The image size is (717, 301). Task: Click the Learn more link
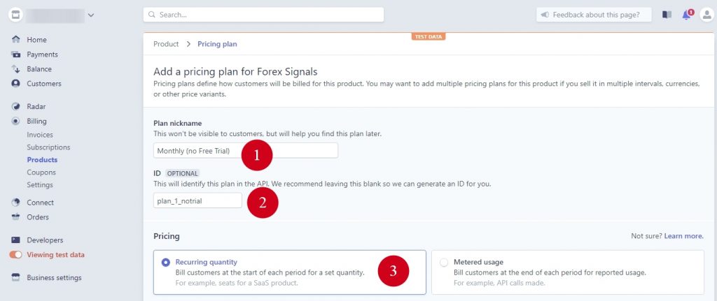pyautogui.click(x=683, y=236)
